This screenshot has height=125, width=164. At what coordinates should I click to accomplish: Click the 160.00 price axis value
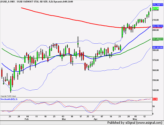pyautogui.click(x=155, y=70)
